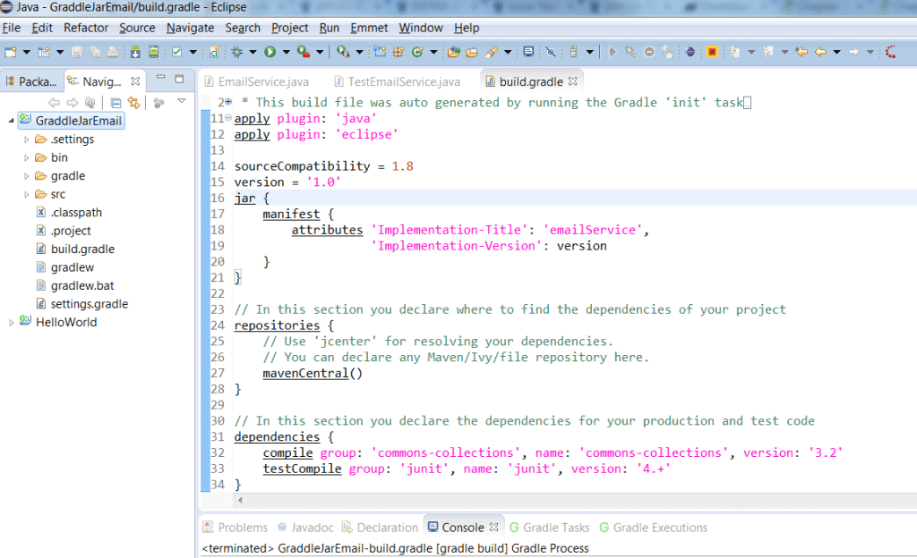917x558 pixels.
Task: Click the Open Task folder icon
Action: 471,52
